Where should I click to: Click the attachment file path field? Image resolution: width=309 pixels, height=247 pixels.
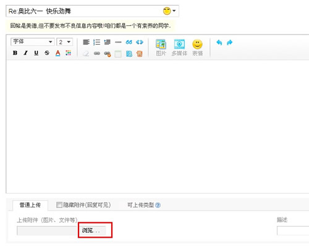coord(48,230)
